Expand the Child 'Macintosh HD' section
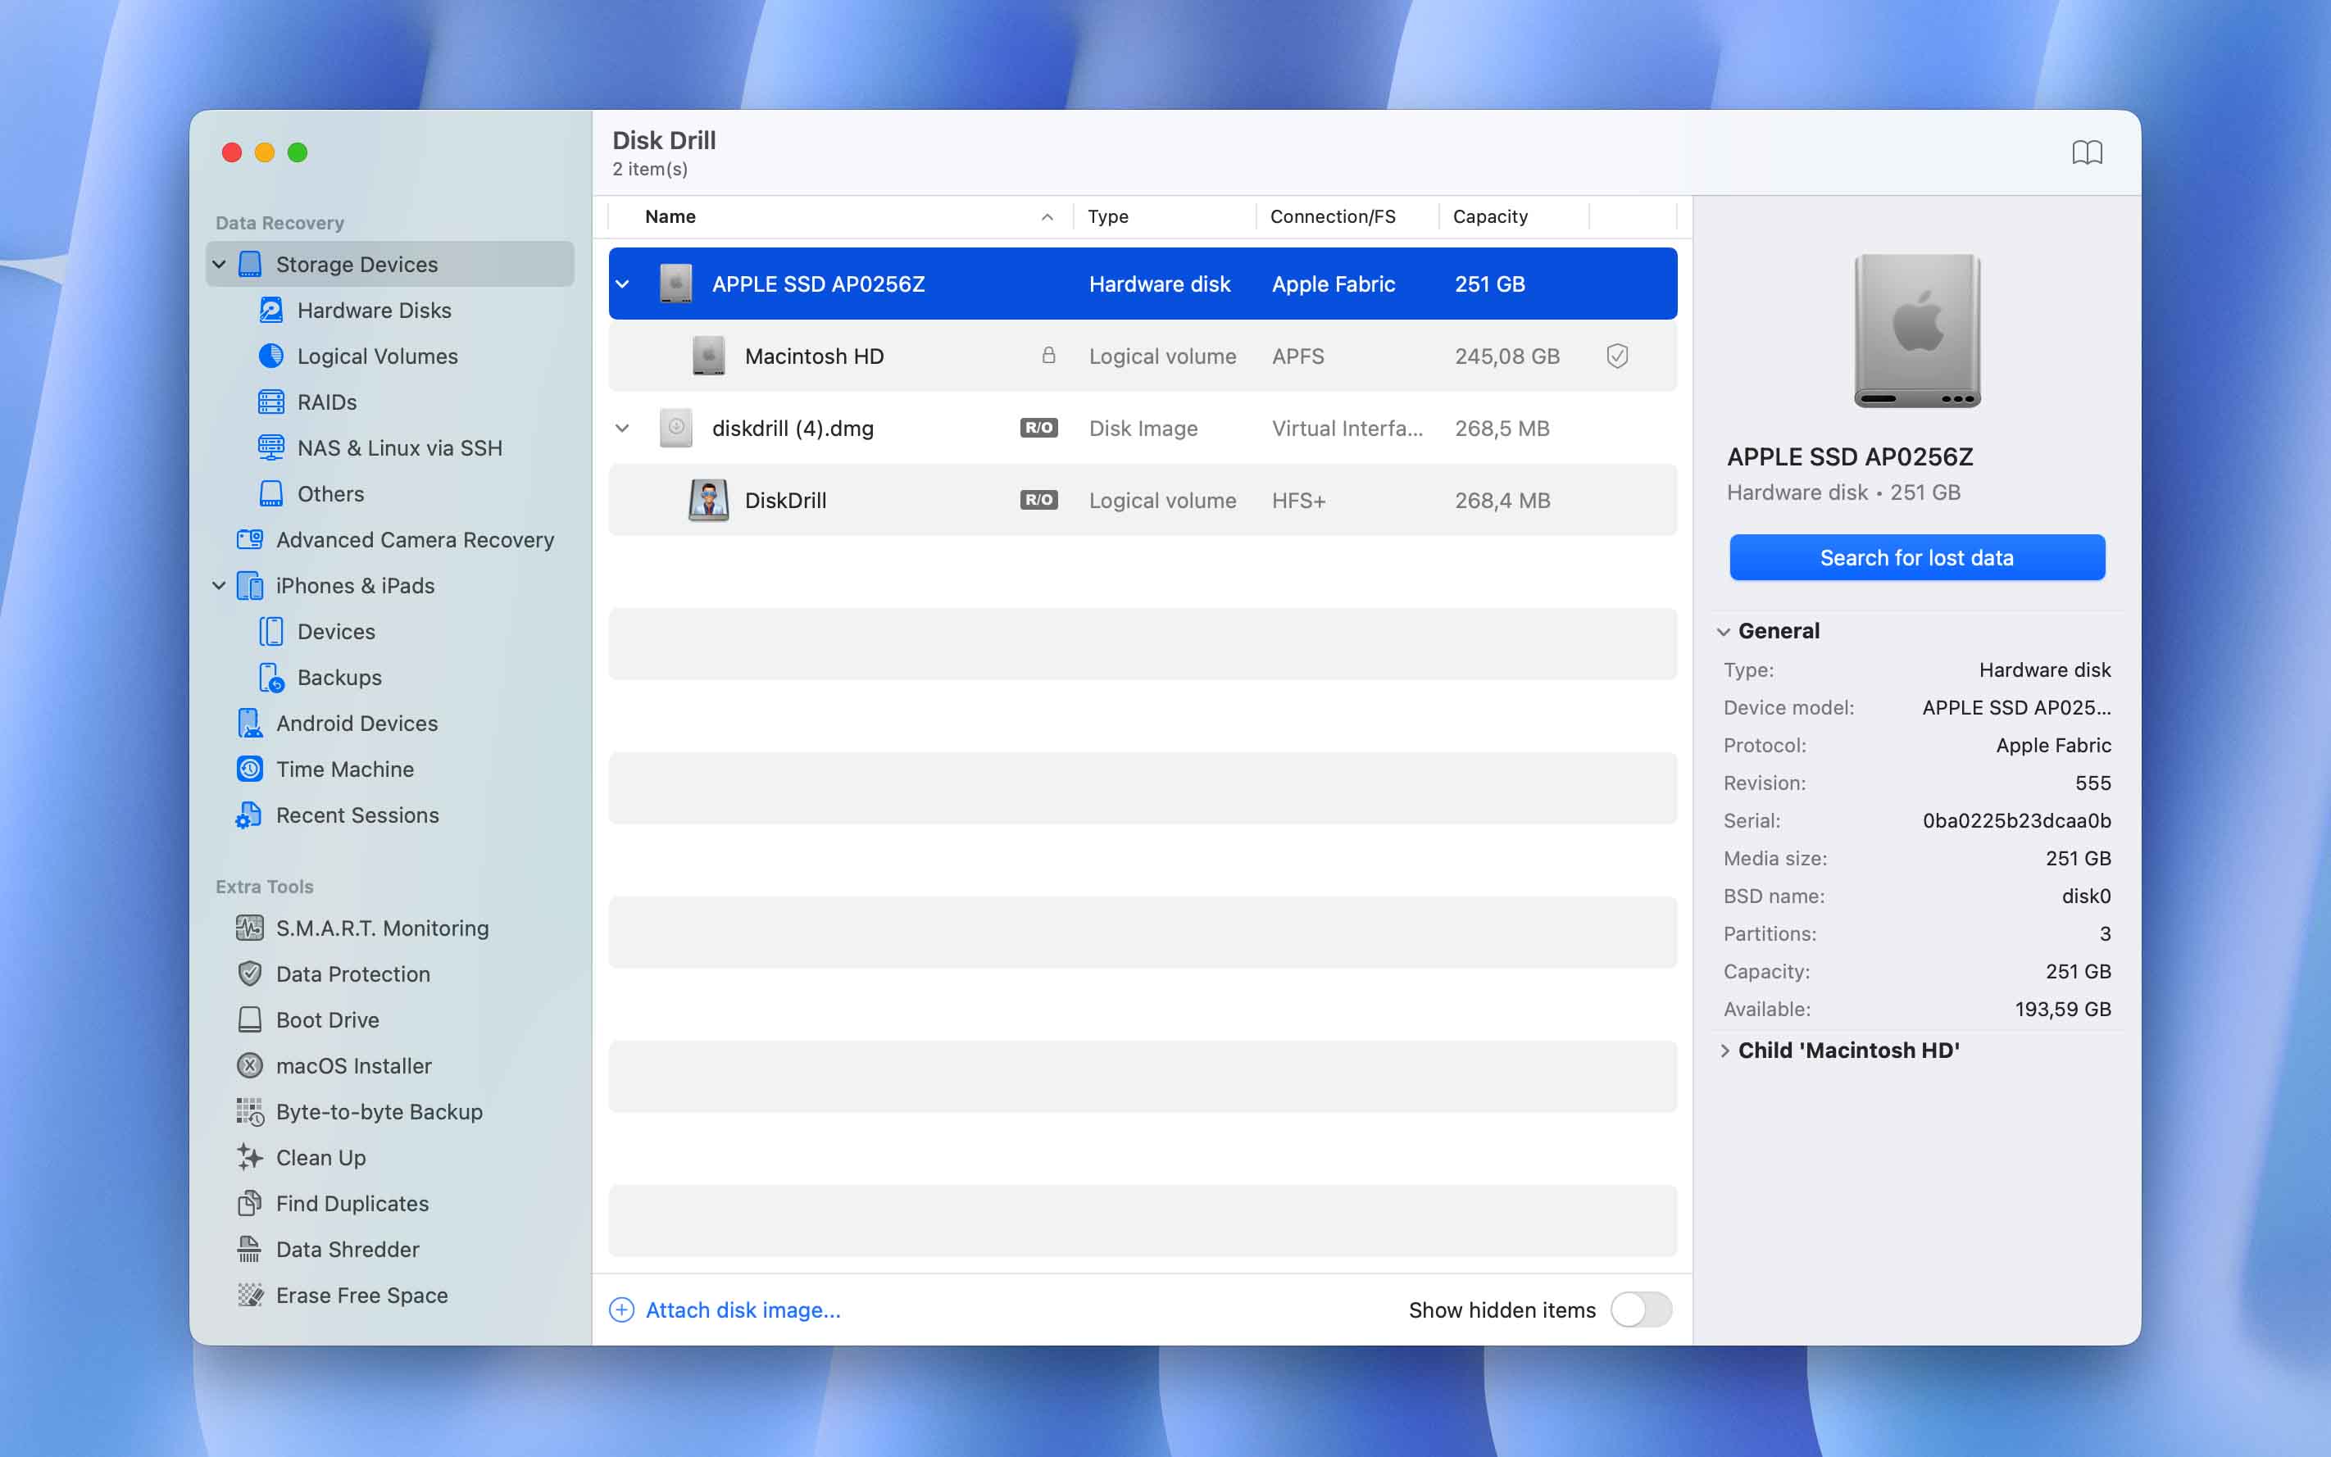 (x=1724, y=1051)
